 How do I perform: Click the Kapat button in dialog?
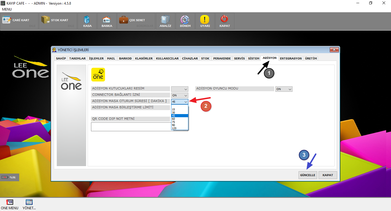[x=327, y=175]
